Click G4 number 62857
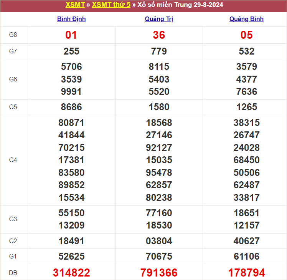Image resolution: width=287 pixels, height=280 pixels. (x=159, y=185)
